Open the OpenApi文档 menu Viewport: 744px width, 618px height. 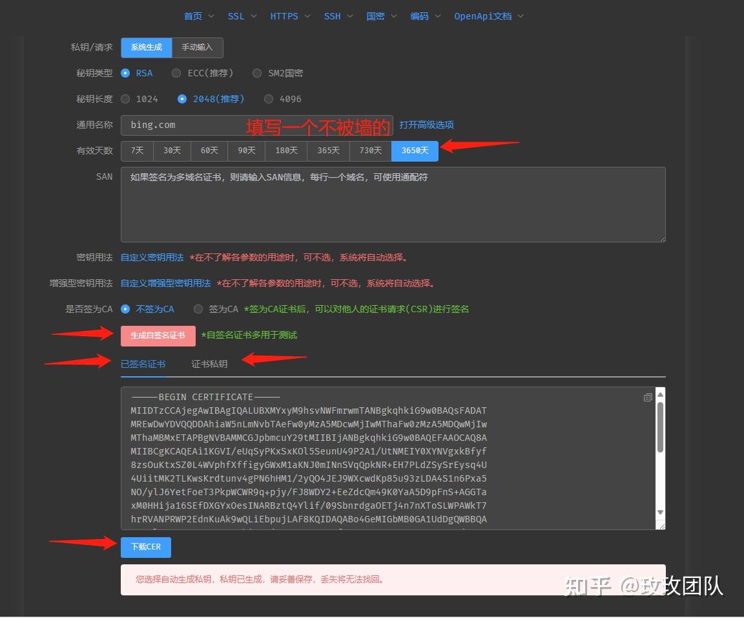coord(484,16)
